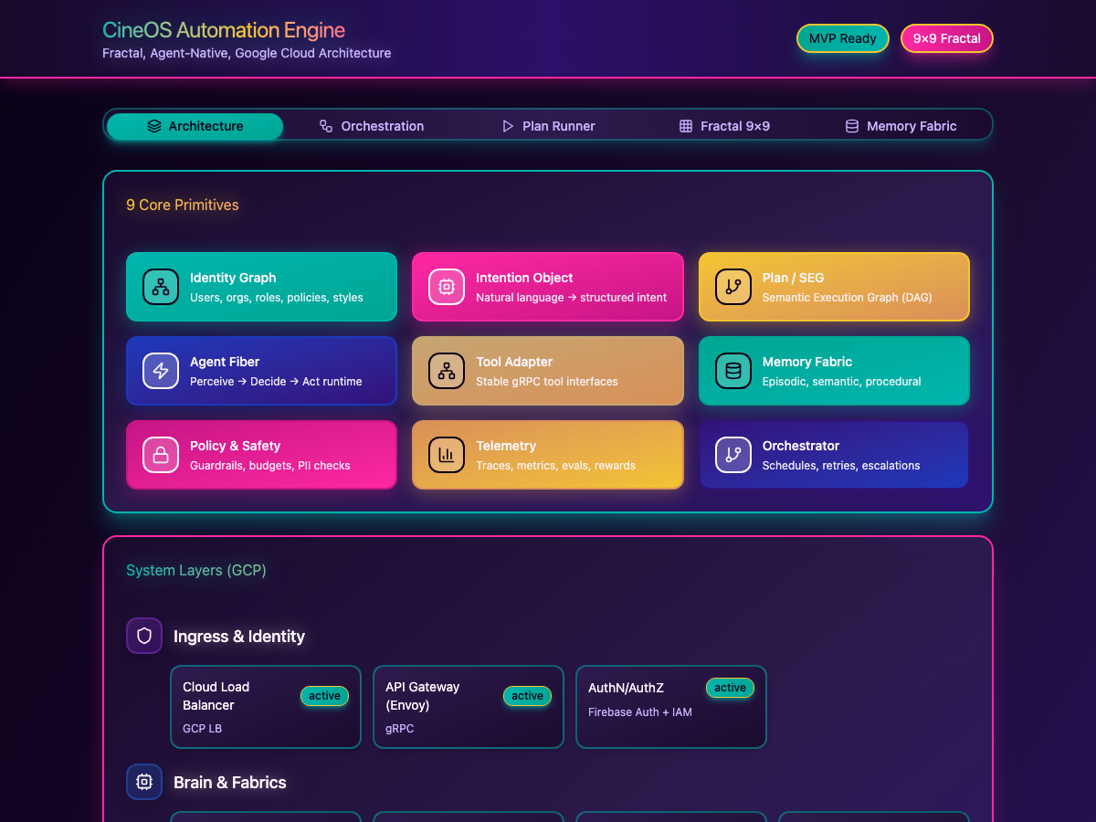Click the database icon in Memory Fabric tab

click(852, 126)
